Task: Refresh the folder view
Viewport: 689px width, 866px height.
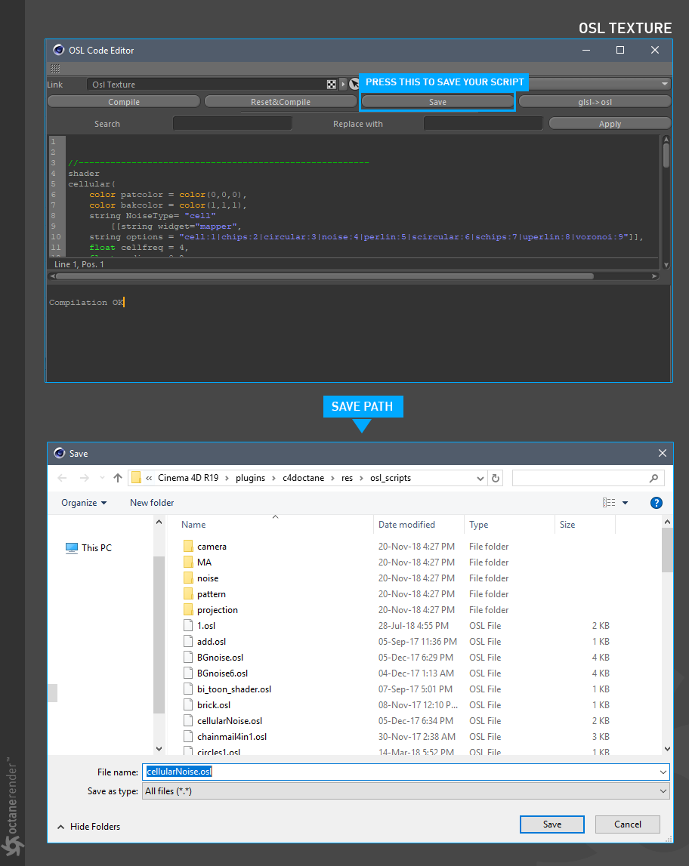Action: click(x=496, y=478)
